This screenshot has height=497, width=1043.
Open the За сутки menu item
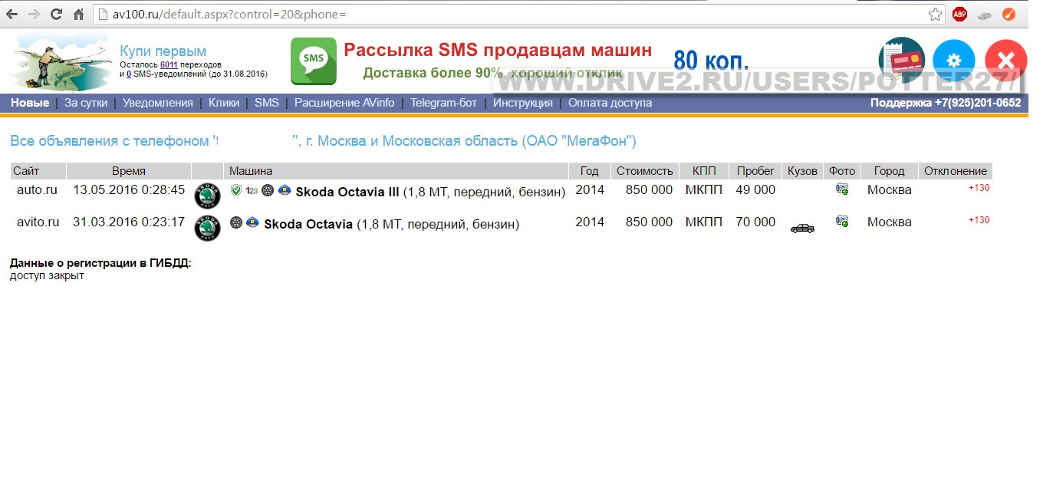click(86, 103)
